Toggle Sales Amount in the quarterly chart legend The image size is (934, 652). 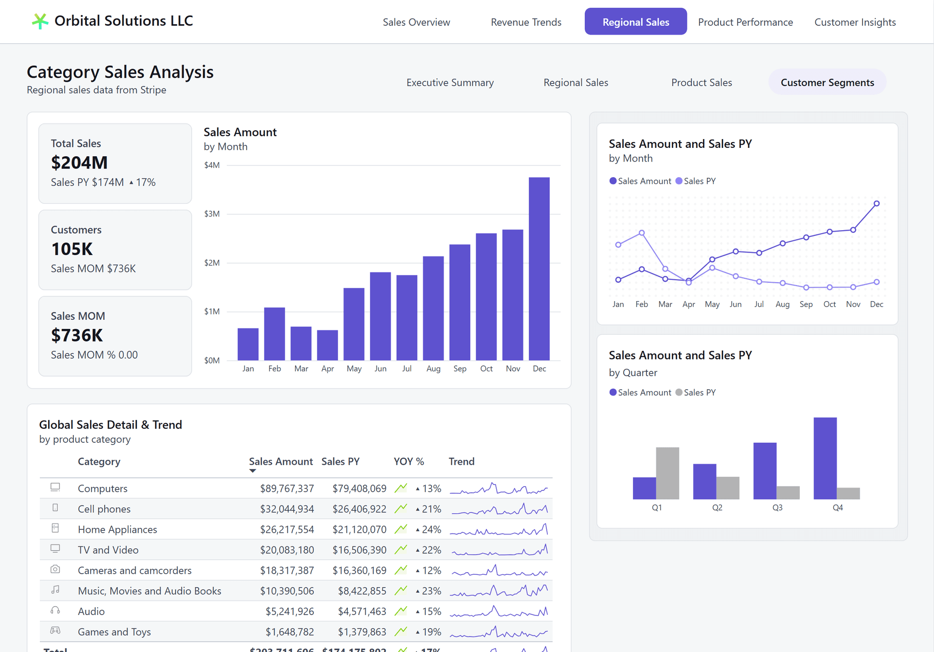click(640, 392)
